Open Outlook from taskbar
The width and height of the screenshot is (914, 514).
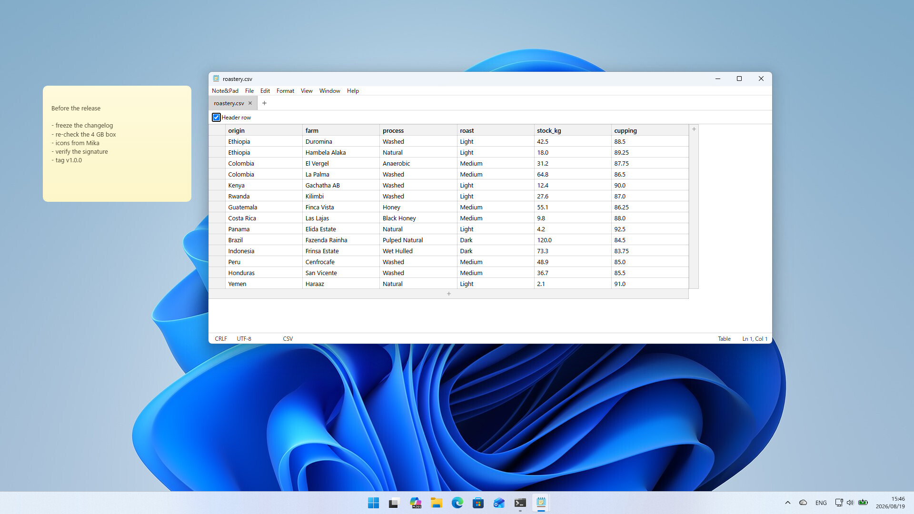pyautogui.click(x=499, y=503)
